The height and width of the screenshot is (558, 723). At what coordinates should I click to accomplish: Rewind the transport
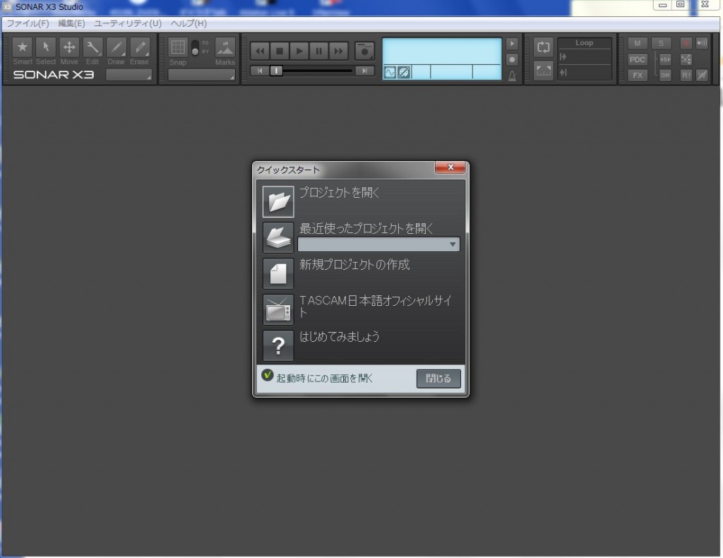coord(260,51)
